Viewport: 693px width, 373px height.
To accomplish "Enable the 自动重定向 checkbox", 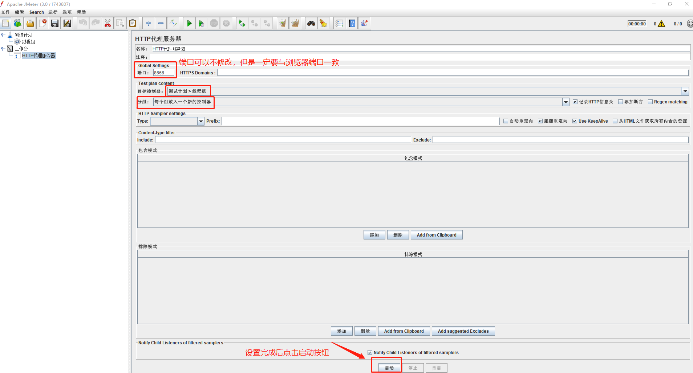I will pyautogui.click(x=506, y=121).
